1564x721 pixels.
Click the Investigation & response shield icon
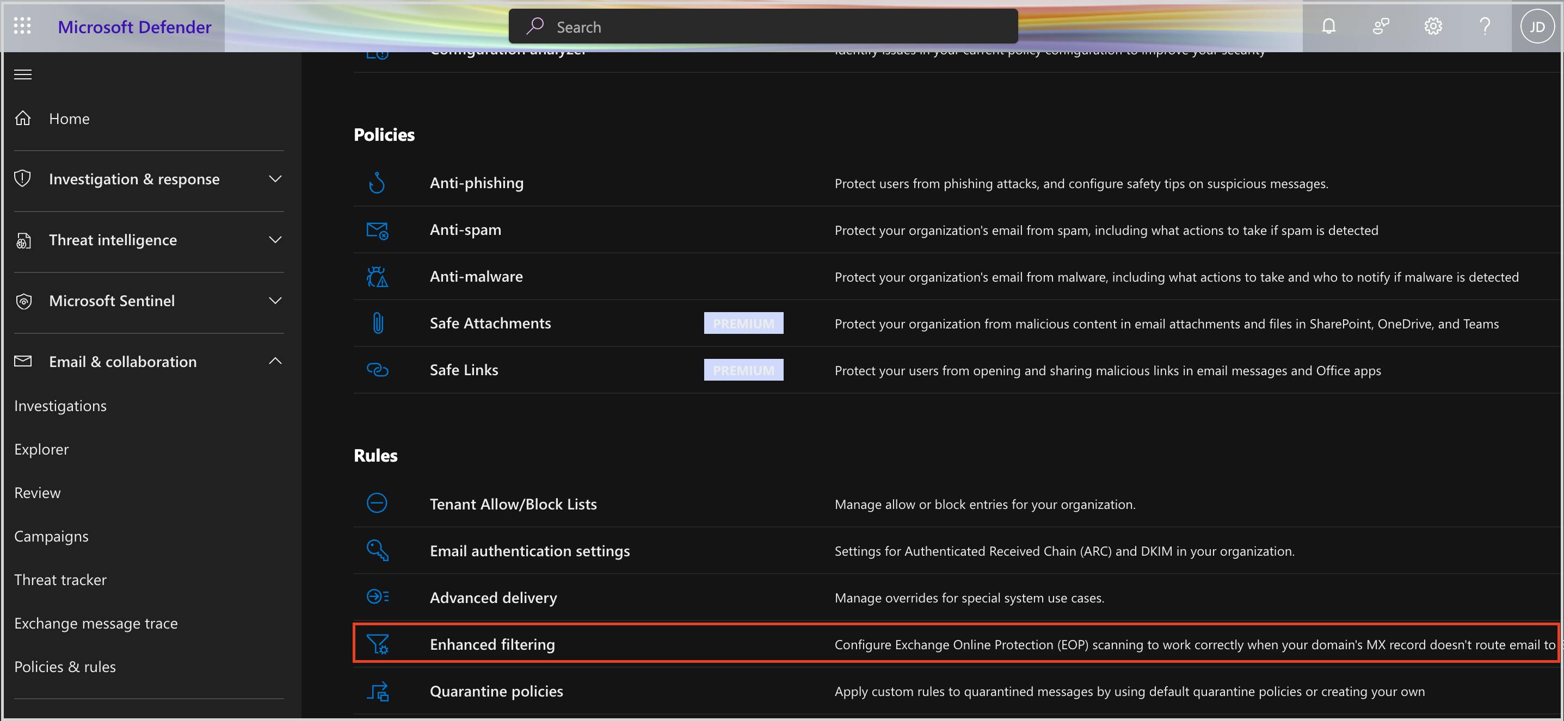coord(23,179)
